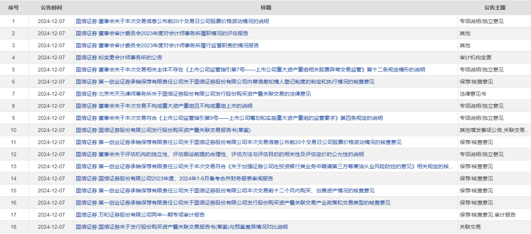Open 备考合并财务报表审阅报告 link
531x234 pixels.
point(175,179)
